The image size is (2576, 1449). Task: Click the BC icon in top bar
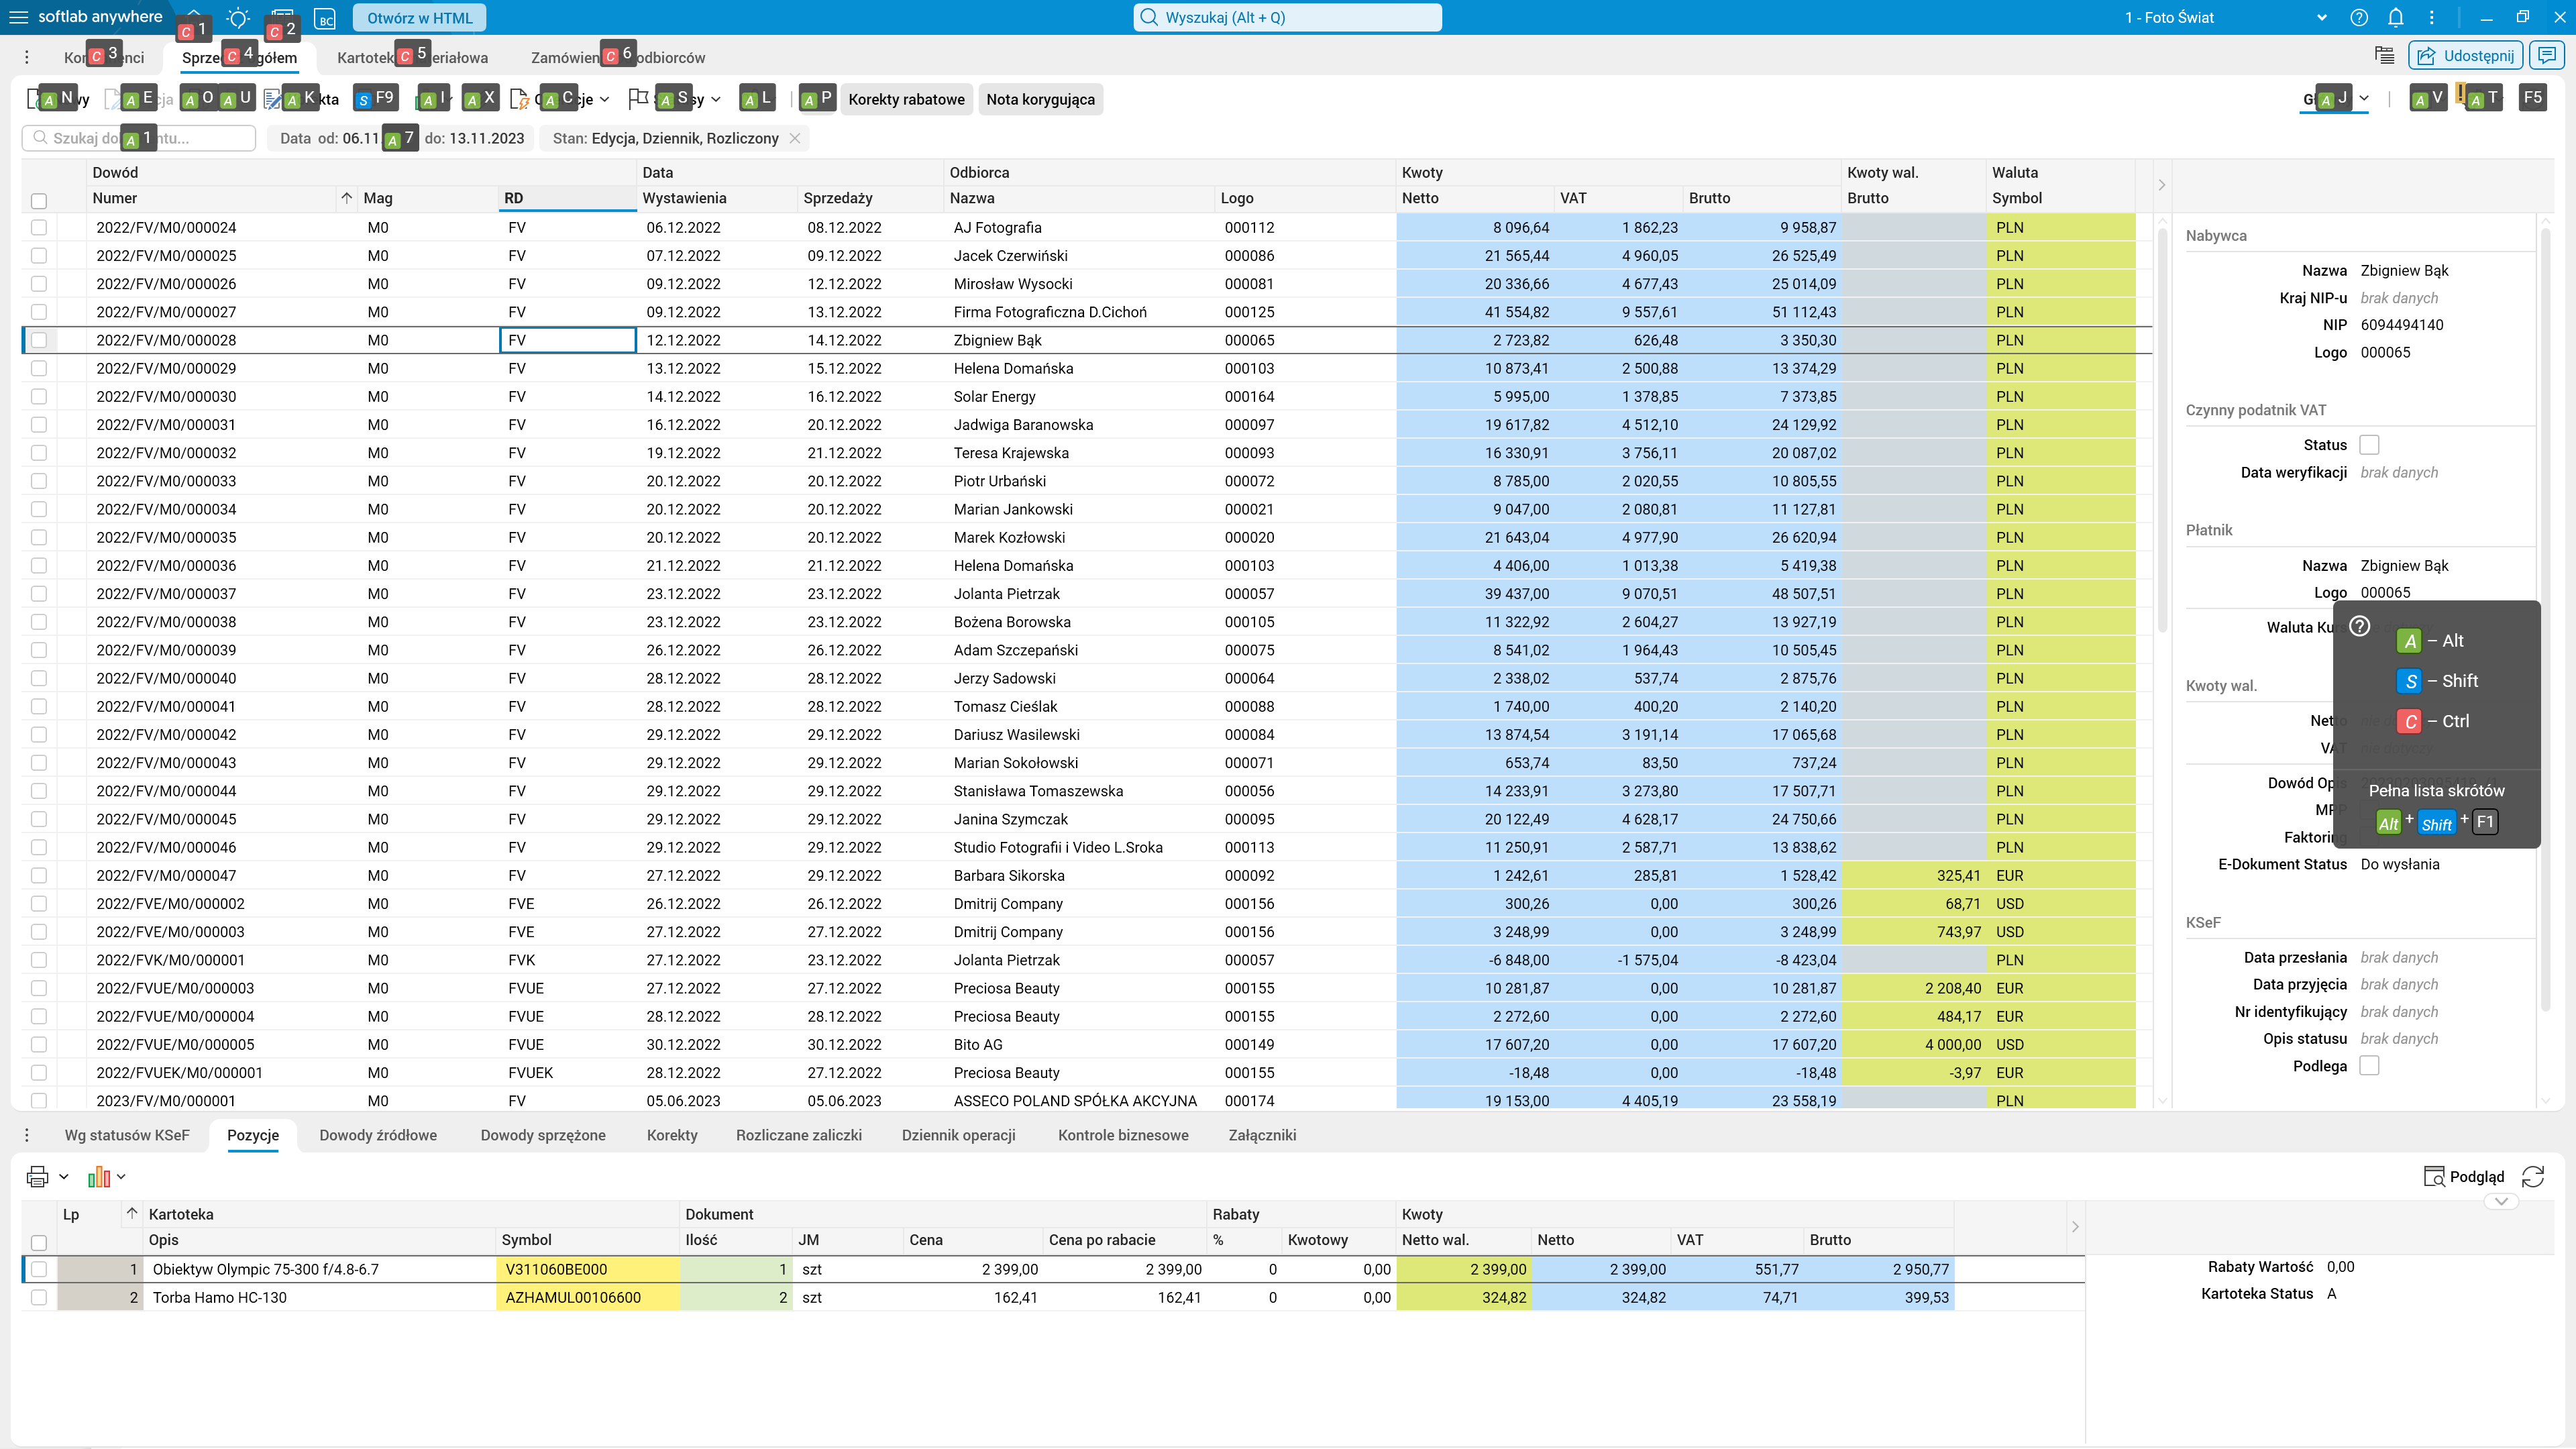click(324, 18)
